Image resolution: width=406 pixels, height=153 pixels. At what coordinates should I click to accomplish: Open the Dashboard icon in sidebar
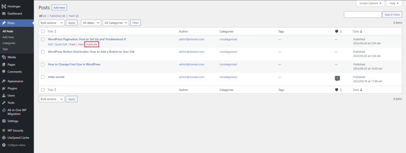click(x=4, y=13)
